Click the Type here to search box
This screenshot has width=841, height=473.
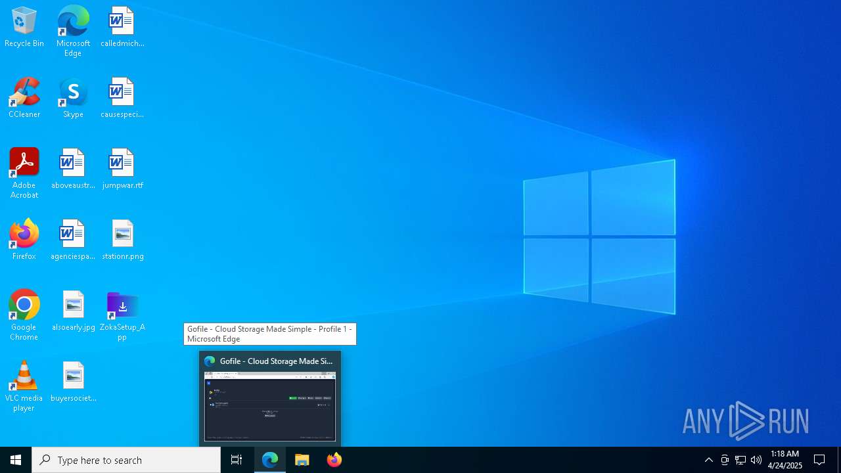click(126, 460)
